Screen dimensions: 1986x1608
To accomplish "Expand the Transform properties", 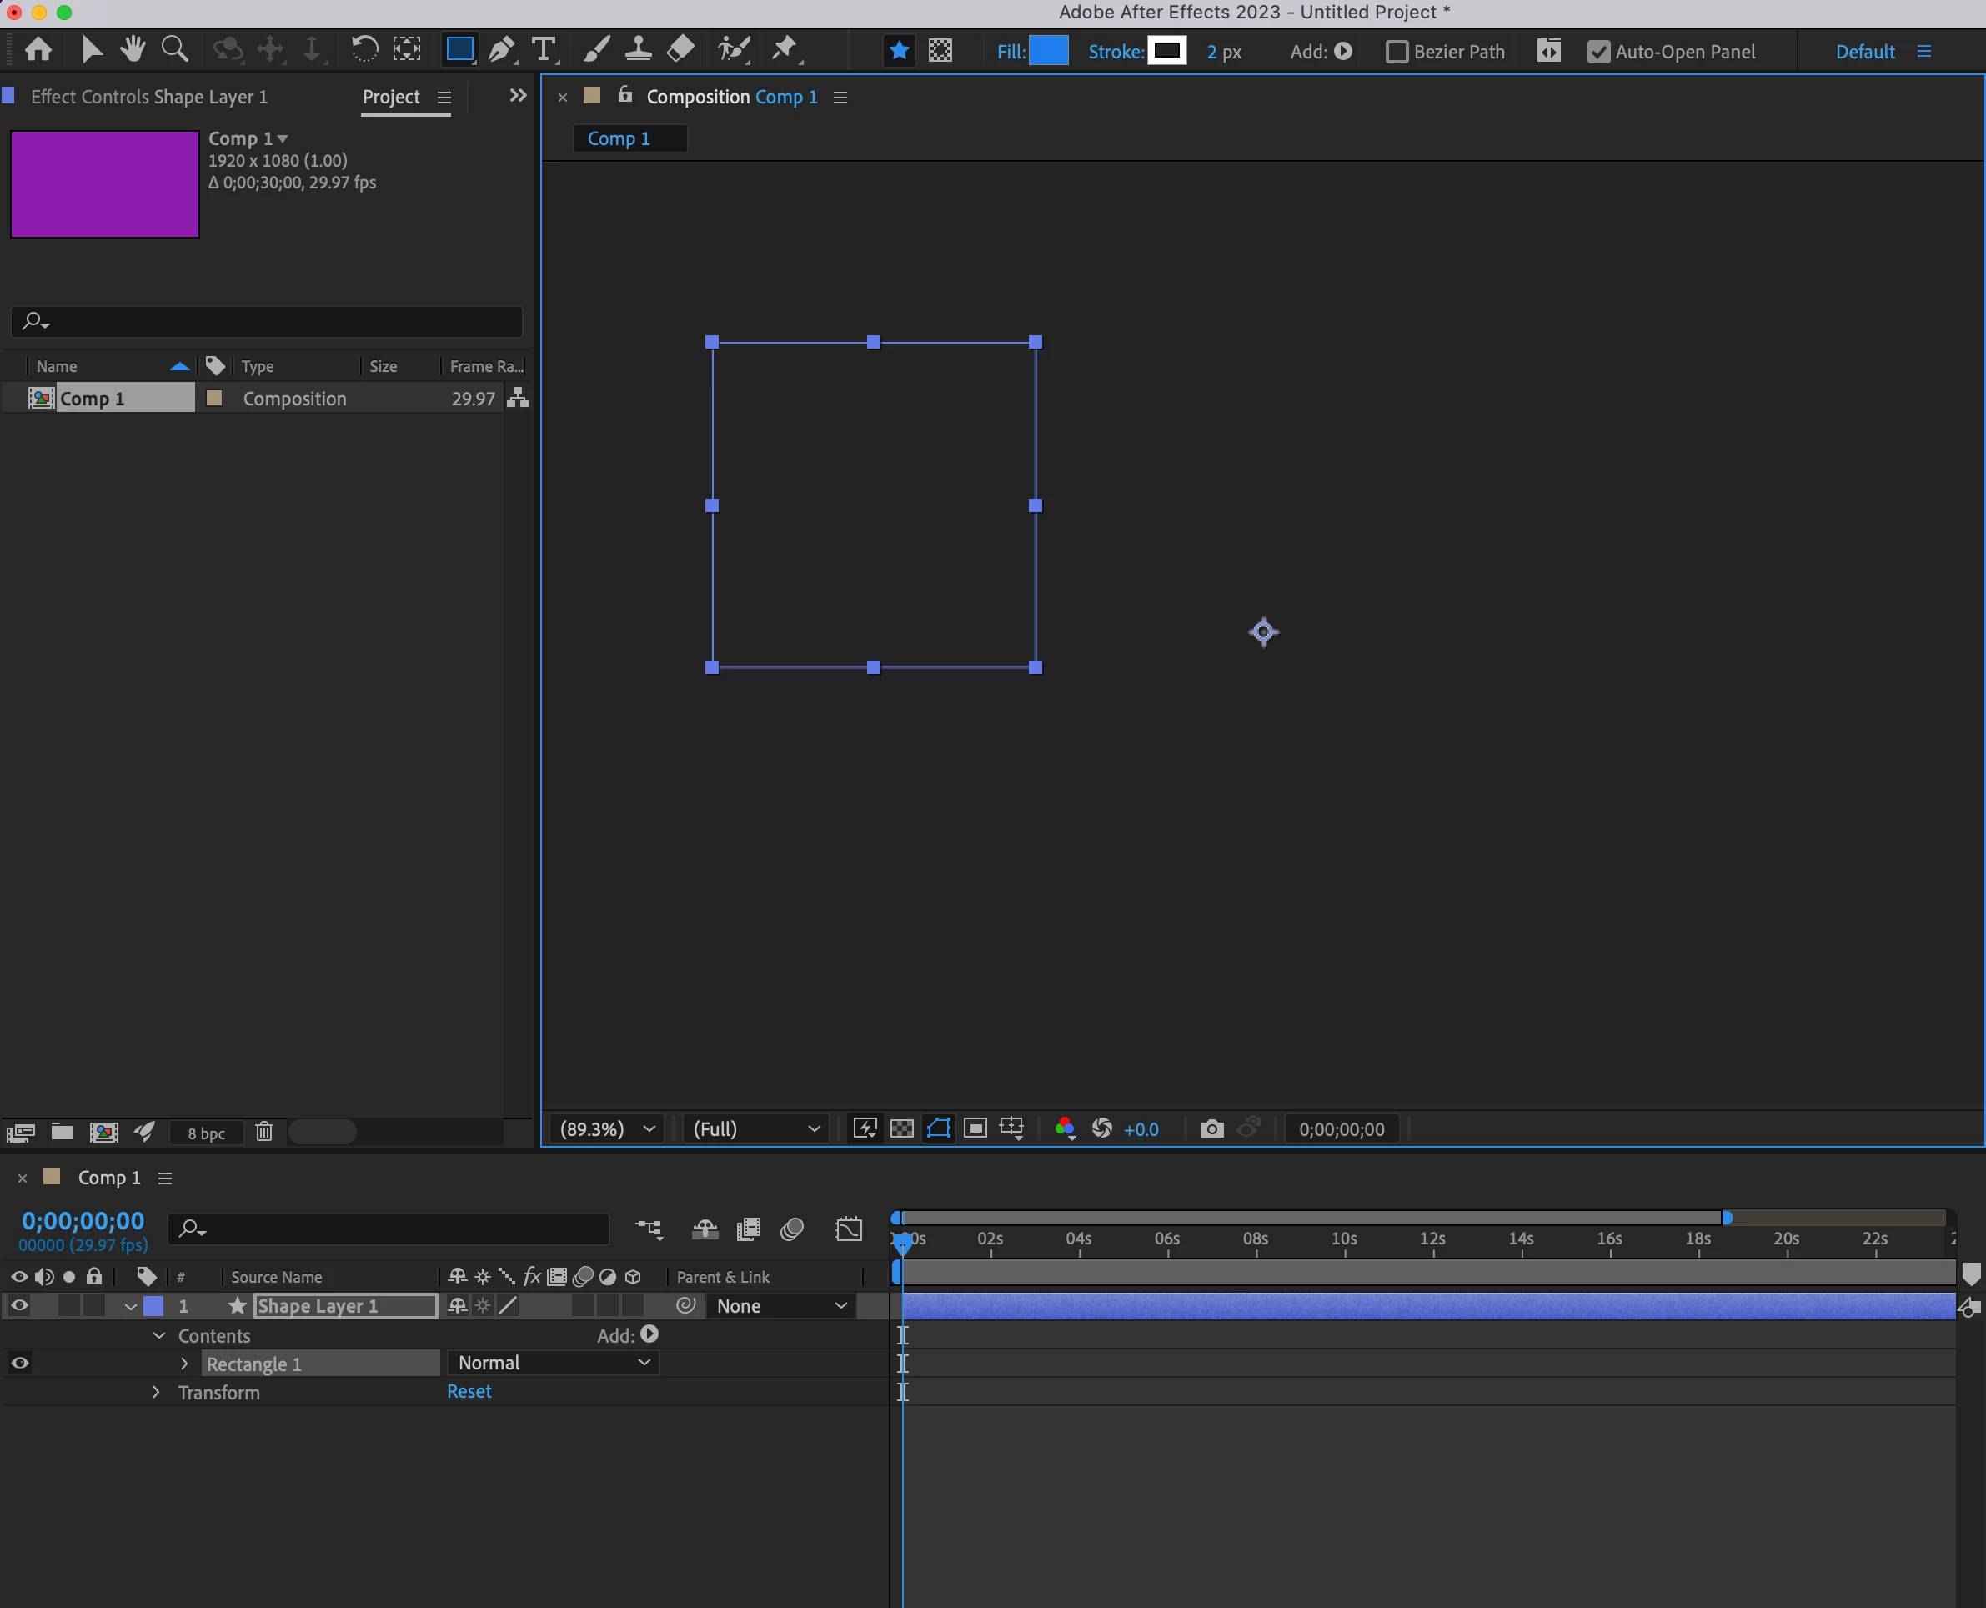I will [156, 1392].
